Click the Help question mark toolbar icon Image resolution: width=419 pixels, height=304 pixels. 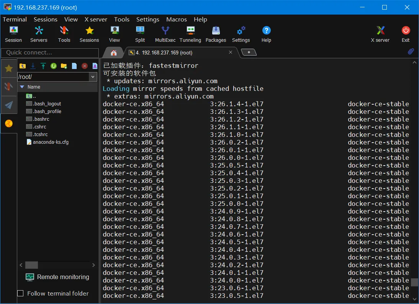point(266,34)
